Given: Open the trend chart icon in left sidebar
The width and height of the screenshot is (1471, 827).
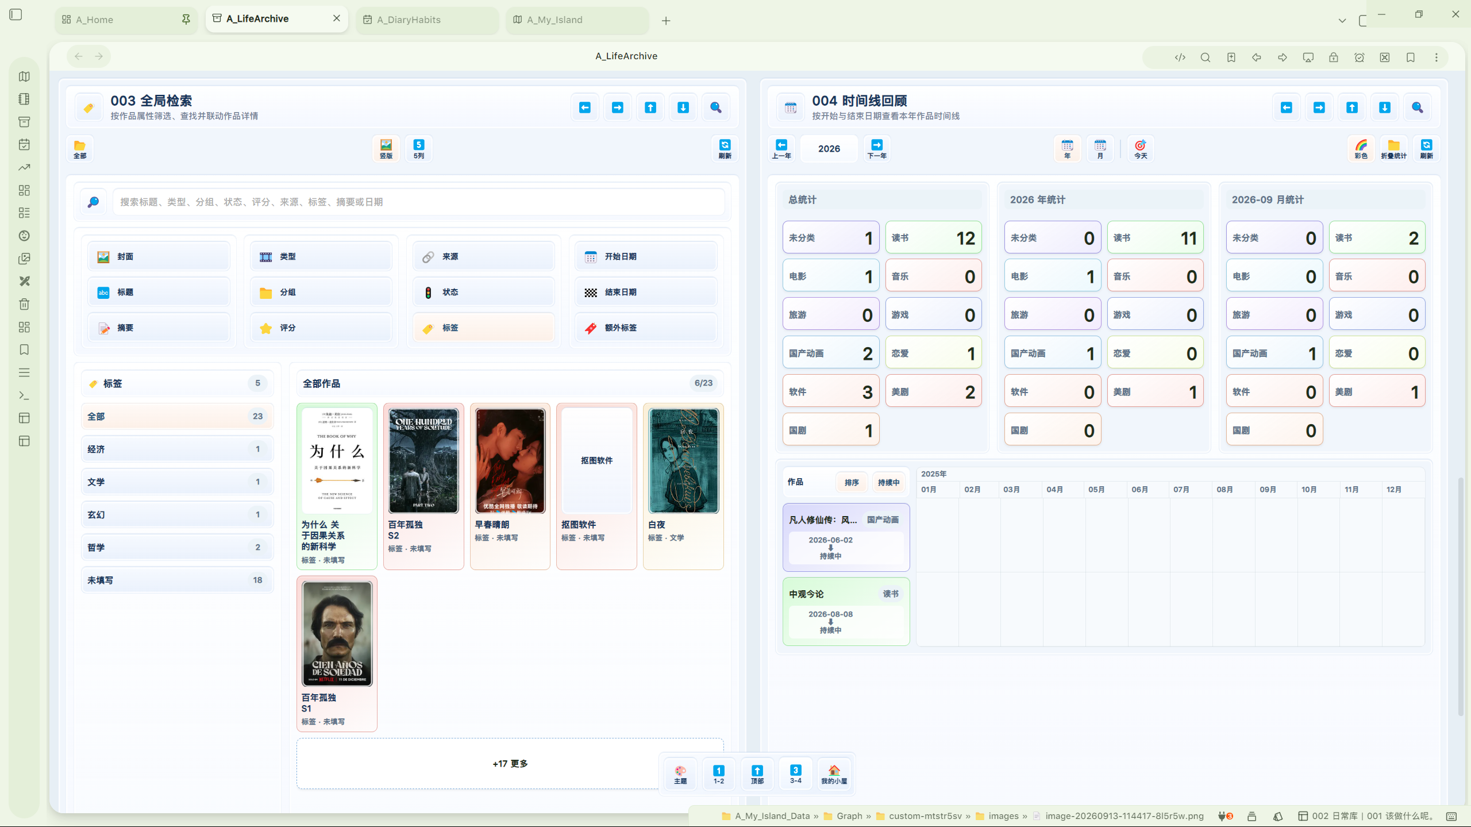Looking at the screenshot, I should tap(24, 167).
